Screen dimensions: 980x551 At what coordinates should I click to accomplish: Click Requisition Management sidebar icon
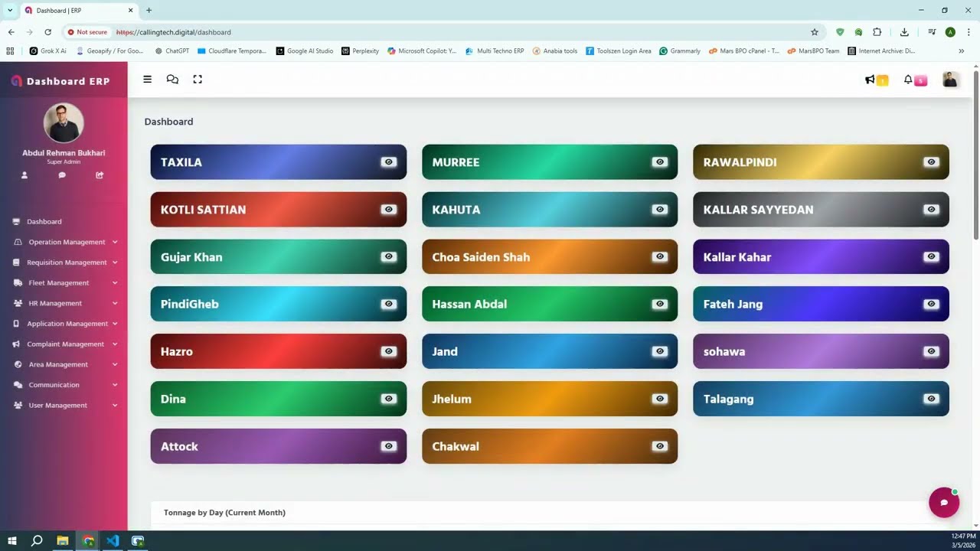point(18,262)
